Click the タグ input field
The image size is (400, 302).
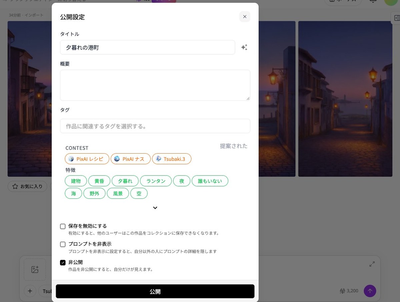(x=155, y=126)
